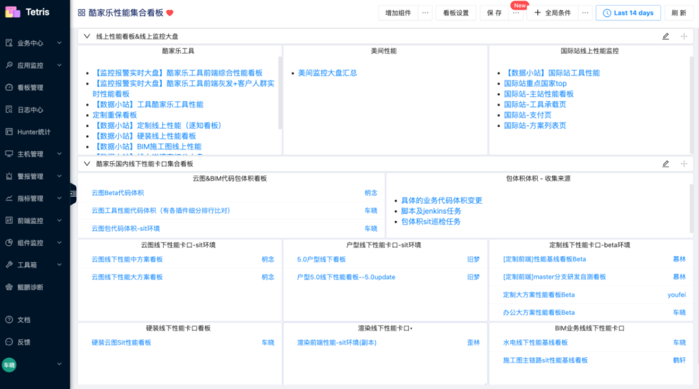699x389 pixels.
Task: Expand the 组件监控 menu chevron
Action: [60, 243]
